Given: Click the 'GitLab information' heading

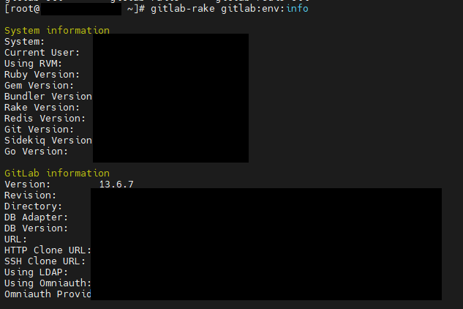Looking at the screenshot, I should click(x=57, y=173).
